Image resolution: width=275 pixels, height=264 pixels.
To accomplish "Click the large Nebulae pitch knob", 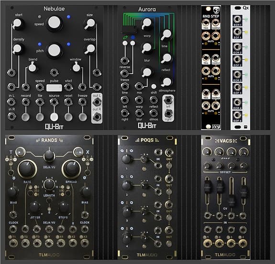I will click(x=54, y=51).
